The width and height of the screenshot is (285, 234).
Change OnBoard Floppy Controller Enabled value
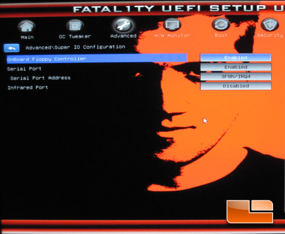[236, 58]
